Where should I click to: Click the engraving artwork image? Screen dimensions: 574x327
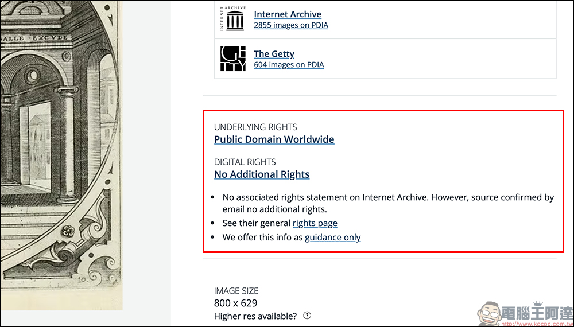coord(61,155)
